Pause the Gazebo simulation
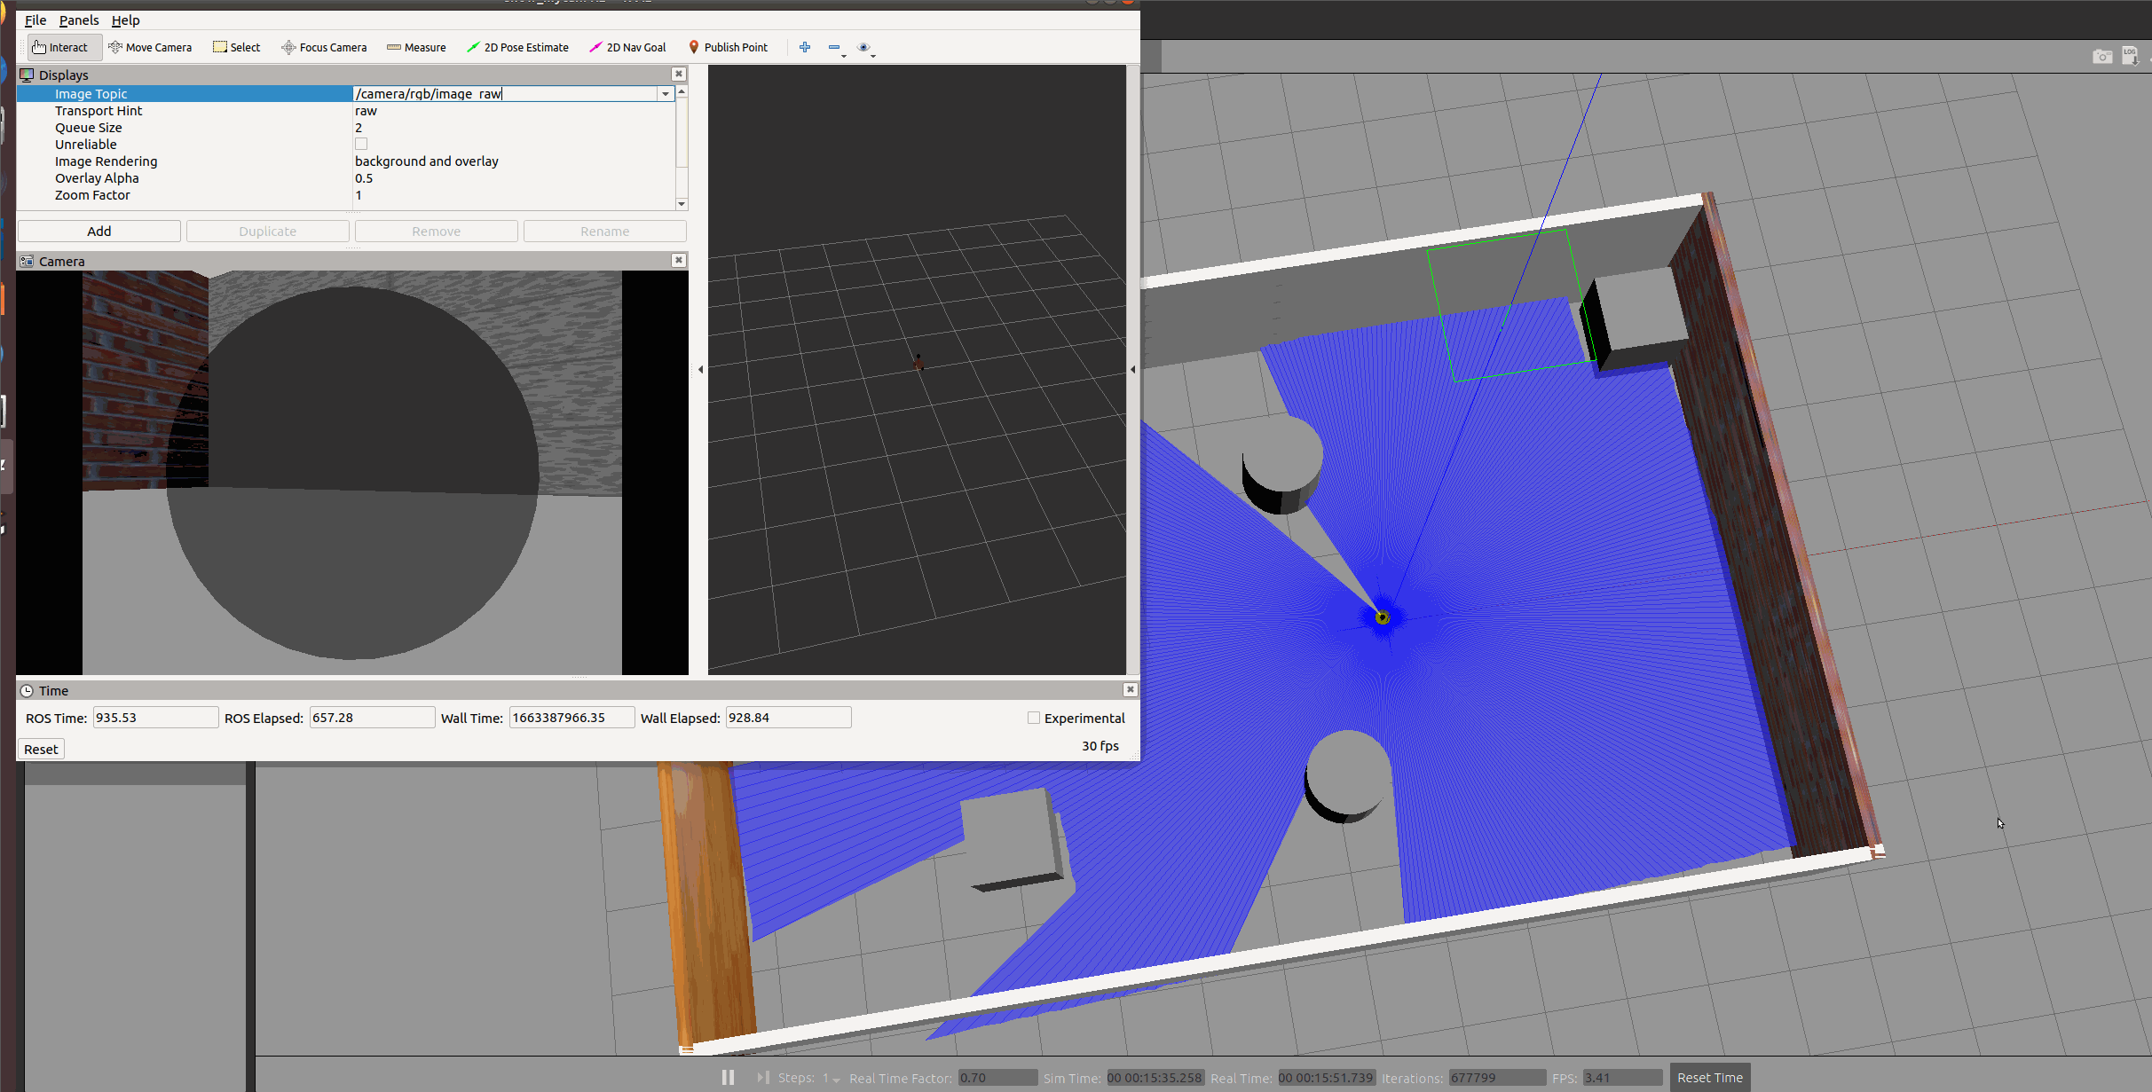The image size is (2152, 1092). coord(728,1077)
